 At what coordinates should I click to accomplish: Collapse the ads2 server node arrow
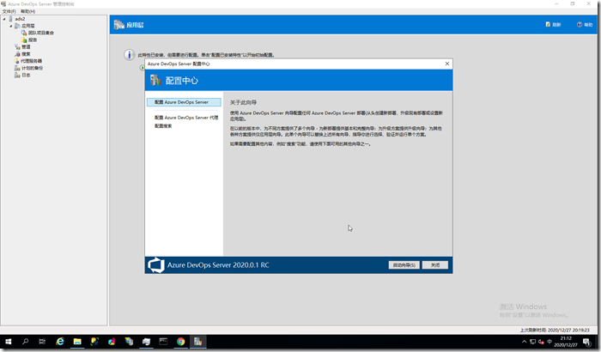[x=4, y=19]
